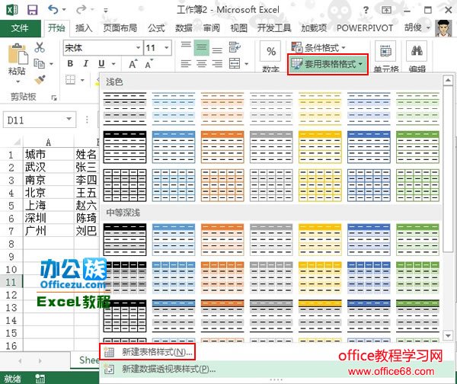
Task: Click the gallery scroll down arrow
Action: (448, 335)
